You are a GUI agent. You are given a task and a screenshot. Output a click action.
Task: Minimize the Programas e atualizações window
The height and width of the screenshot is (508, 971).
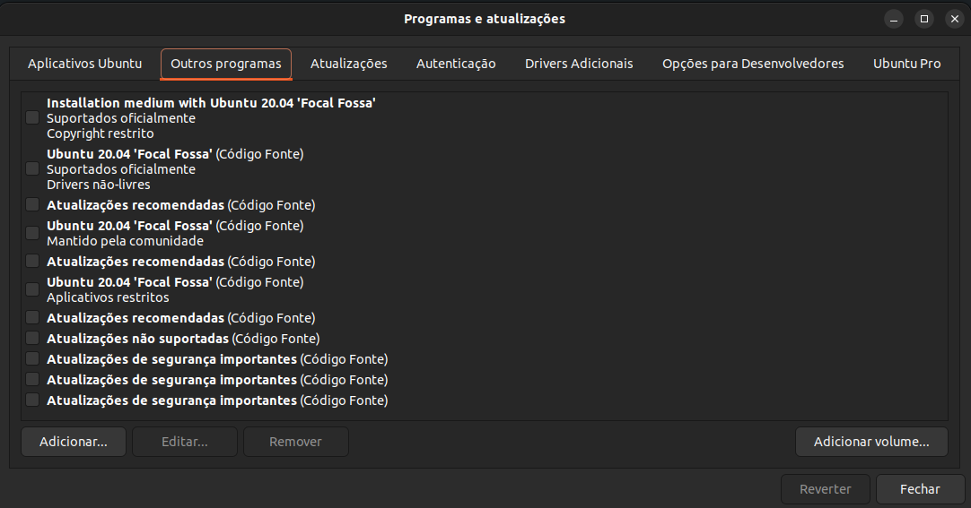click(x=894, y=19)
